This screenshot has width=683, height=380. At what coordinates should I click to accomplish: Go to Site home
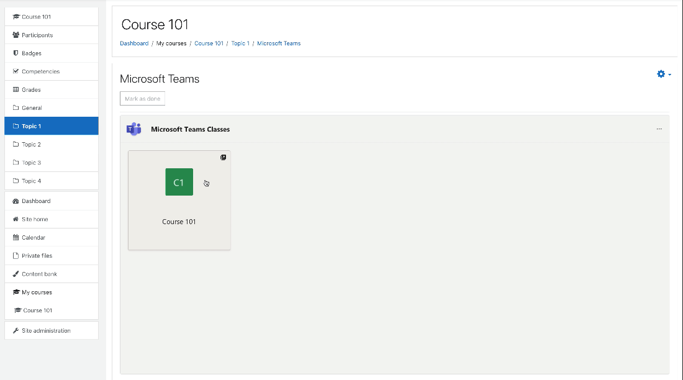tap(52, 219)
